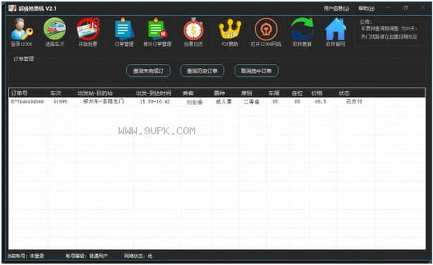Screen dimensions: 433x265
Task: Select the 成人票 ticket type cell
Action: [x=223, y=101]
